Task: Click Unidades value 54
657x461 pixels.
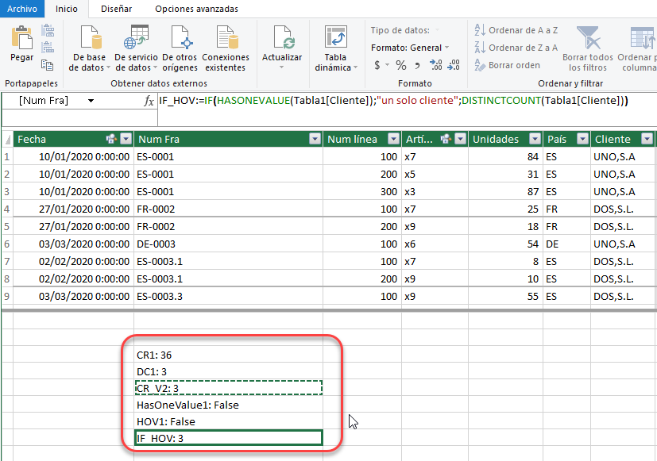Action: [x=505, y=244]
